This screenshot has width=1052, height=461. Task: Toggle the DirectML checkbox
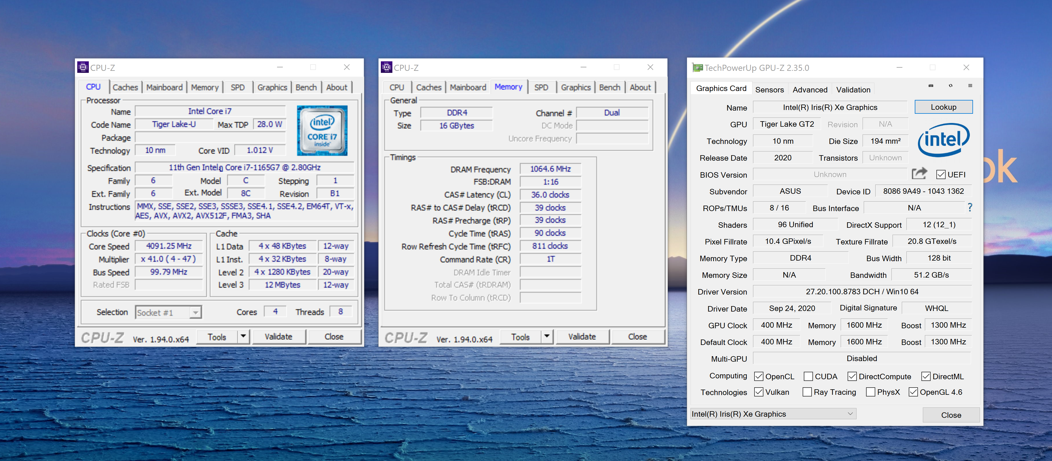click(926, 376)
